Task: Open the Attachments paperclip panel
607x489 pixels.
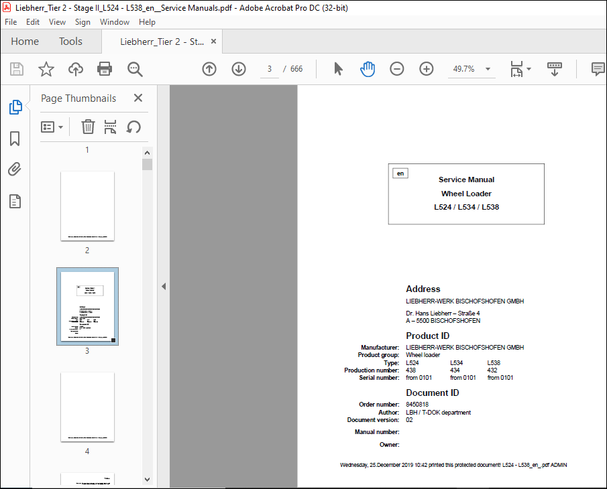Action: pyautogui.click(x=15, y=169)
